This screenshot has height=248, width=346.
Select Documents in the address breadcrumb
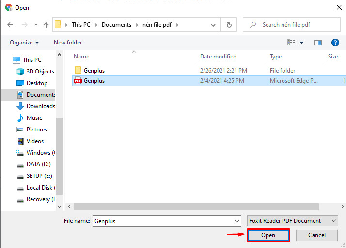click(116, 25)
